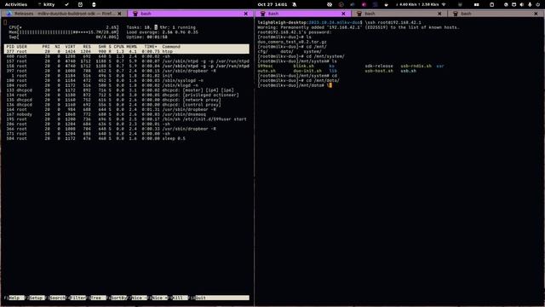Select the dhcpcd [network proxy] row
This screenshot has width=545, height=307.
(x=127, y=100)
